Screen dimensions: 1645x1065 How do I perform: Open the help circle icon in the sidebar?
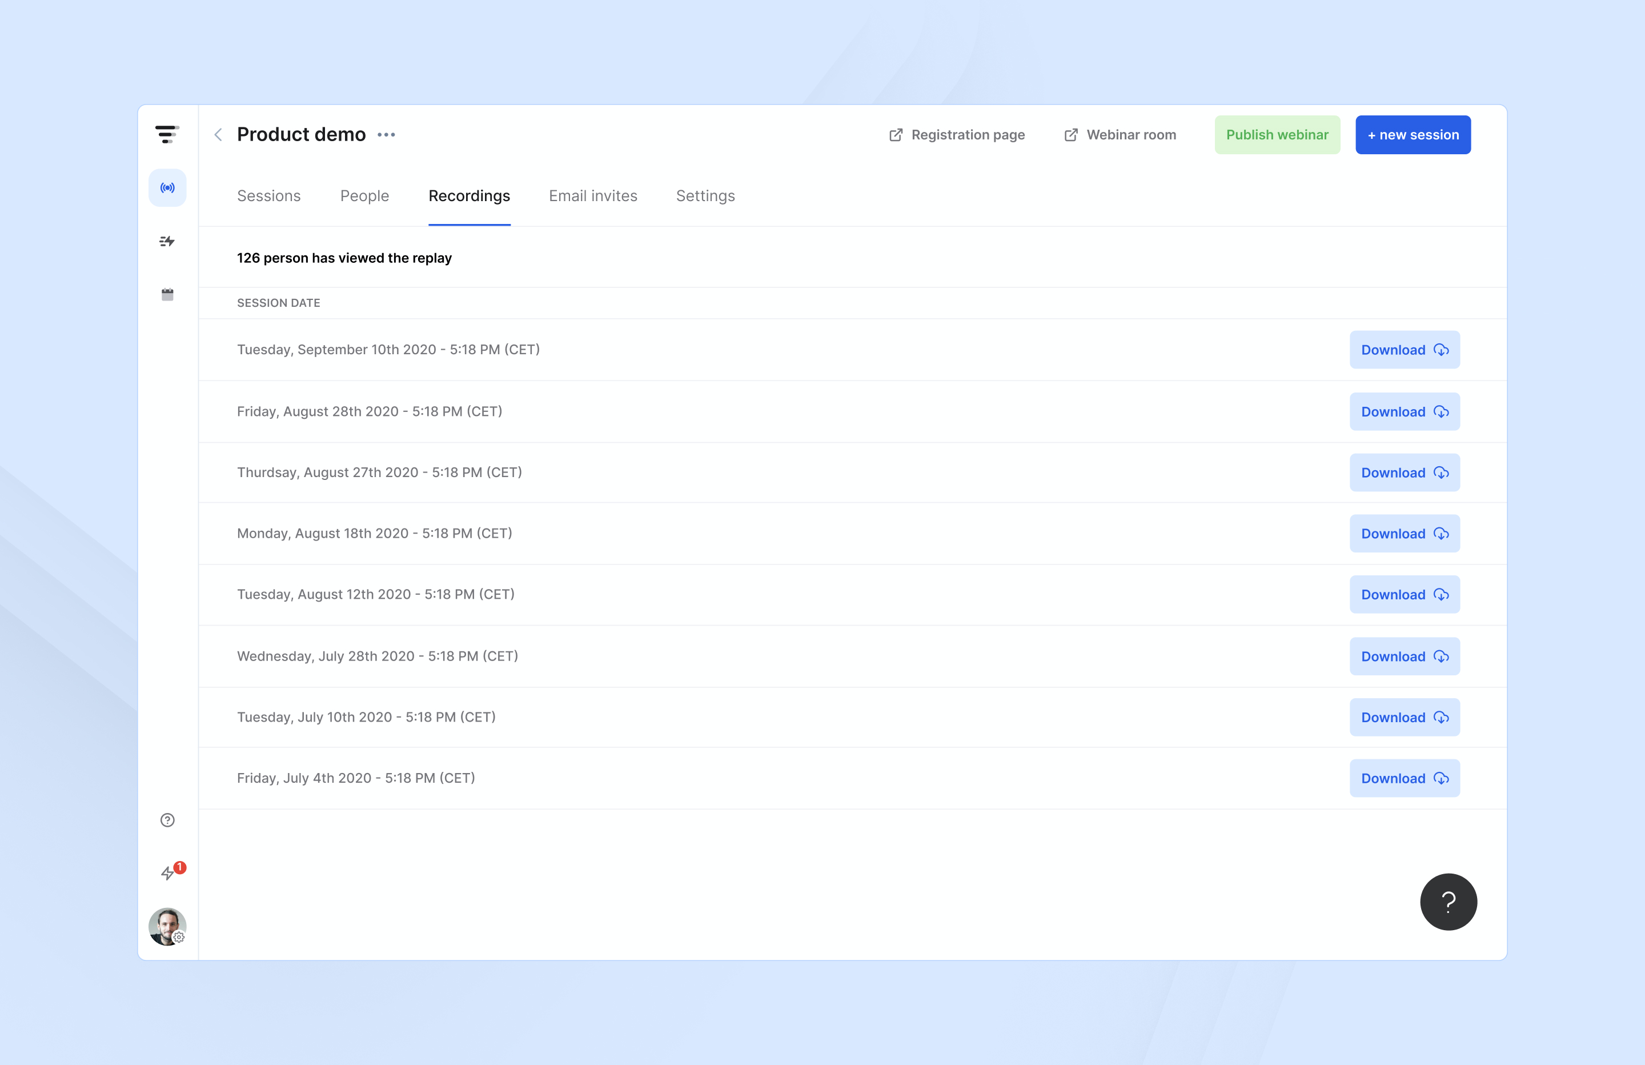coord(167,820)
